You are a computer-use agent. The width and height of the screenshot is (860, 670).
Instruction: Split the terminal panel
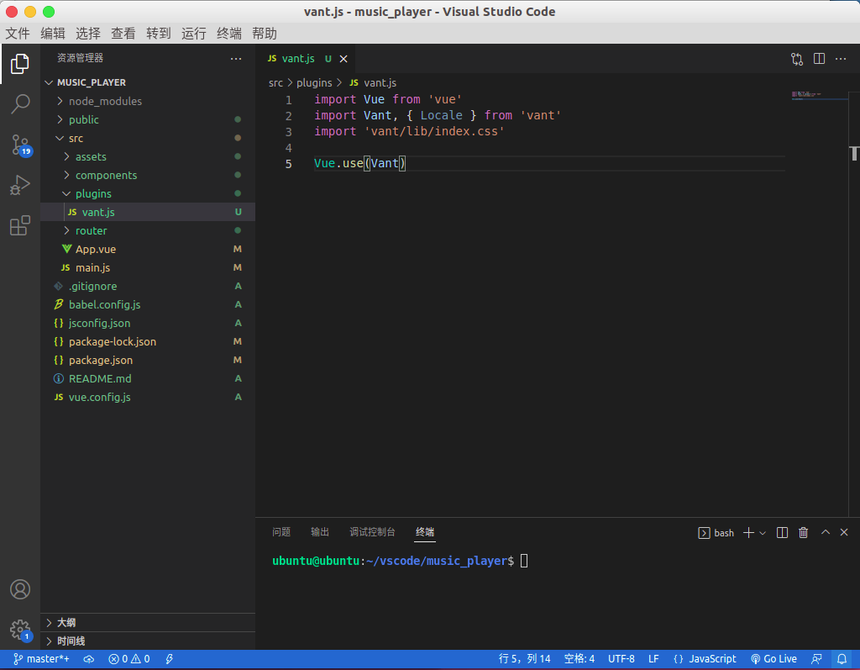[783, 533]
